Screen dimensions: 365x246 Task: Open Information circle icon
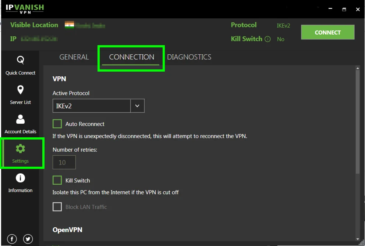click(21, 178)
